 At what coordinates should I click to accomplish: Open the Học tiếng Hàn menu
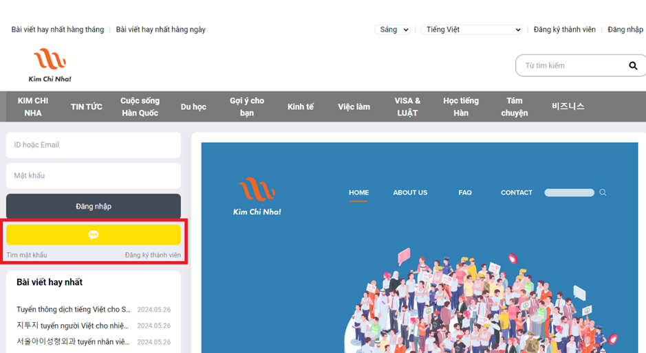(x=461, y=106)
